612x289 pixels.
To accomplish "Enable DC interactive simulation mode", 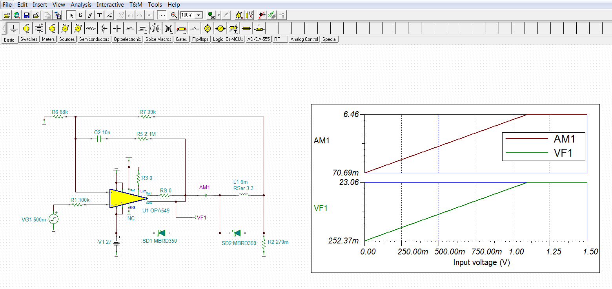I will click(x=211, y=15).
